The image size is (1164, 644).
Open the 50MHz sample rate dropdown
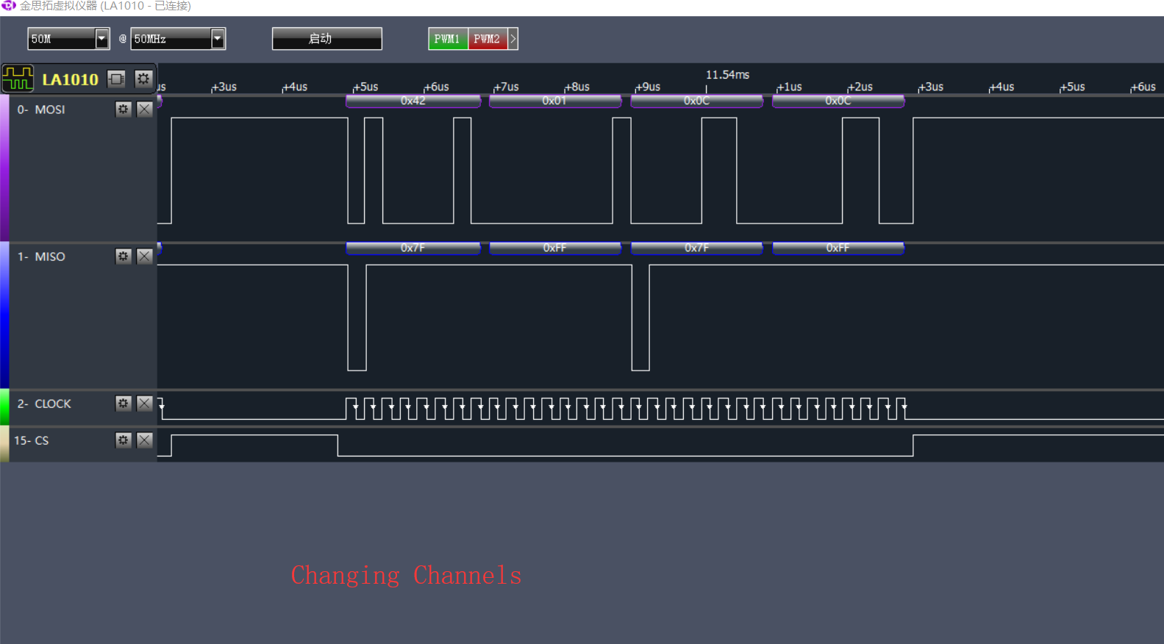218,39
